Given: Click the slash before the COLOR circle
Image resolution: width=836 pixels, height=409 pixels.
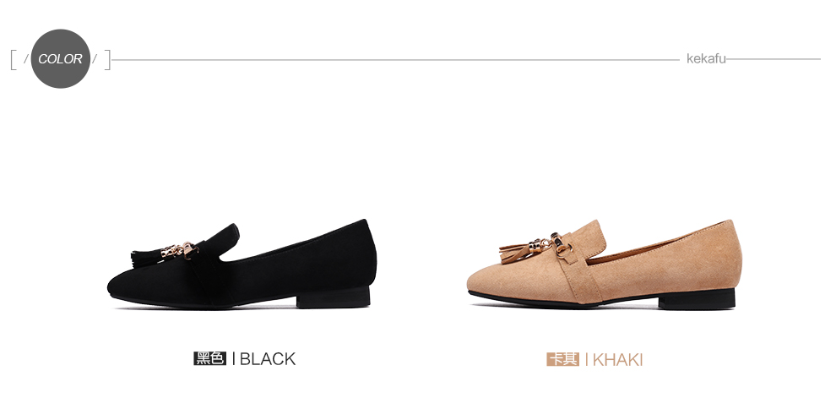Looking at the screenshot, I should pyautogui.click(x=25, y=58).
